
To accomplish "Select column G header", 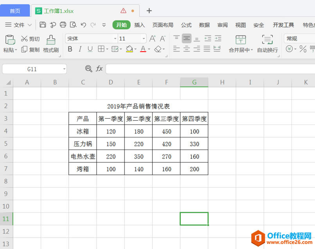I will pyautogui.click(x=194, y=82).
